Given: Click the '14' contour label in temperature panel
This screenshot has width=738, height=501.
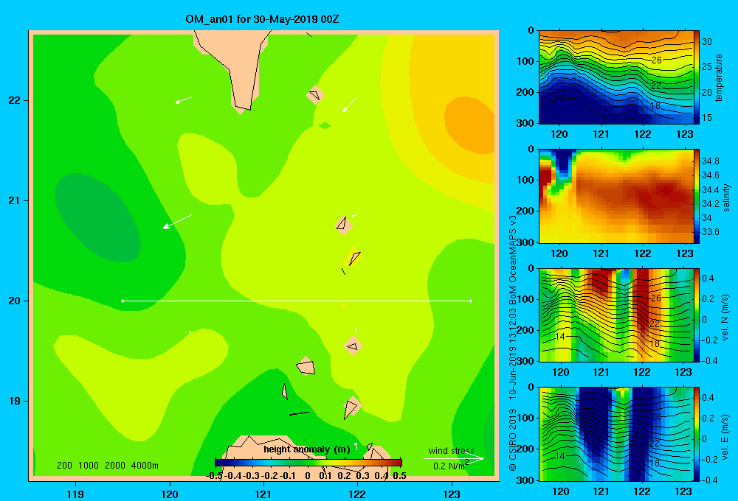Looking at the screenshot, I should [558, 99].
